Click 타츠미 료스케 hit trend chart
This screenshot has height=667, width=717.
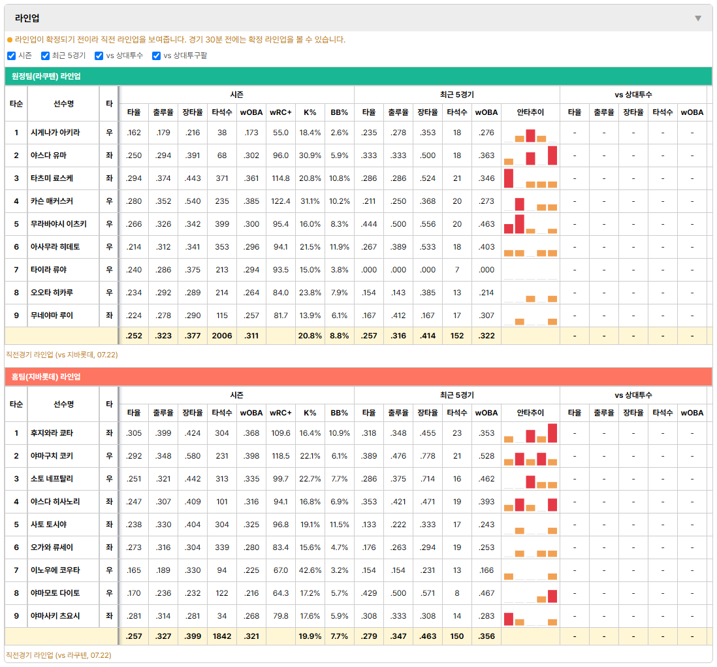click(x=530, y=178)
